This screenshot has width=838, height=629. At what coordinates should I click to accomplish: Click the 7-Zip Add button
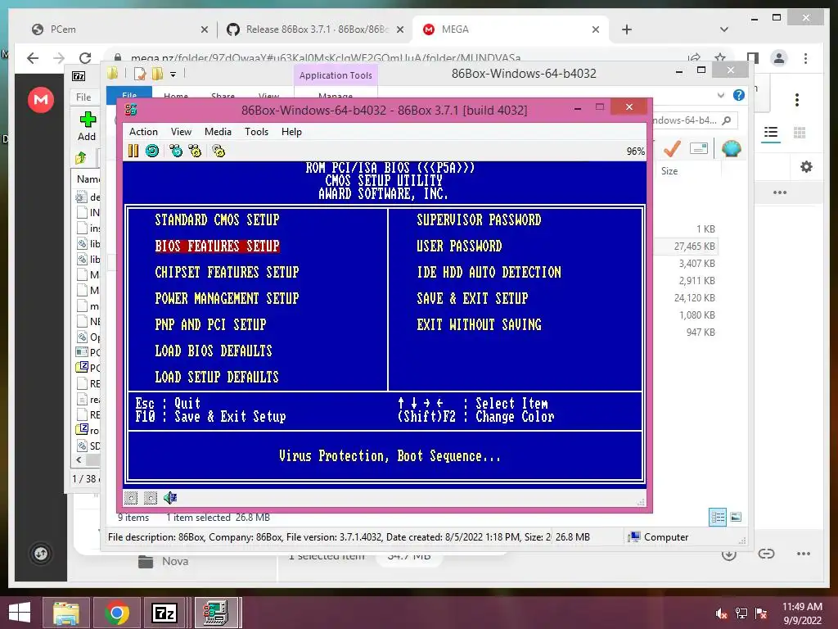[87, 126]
